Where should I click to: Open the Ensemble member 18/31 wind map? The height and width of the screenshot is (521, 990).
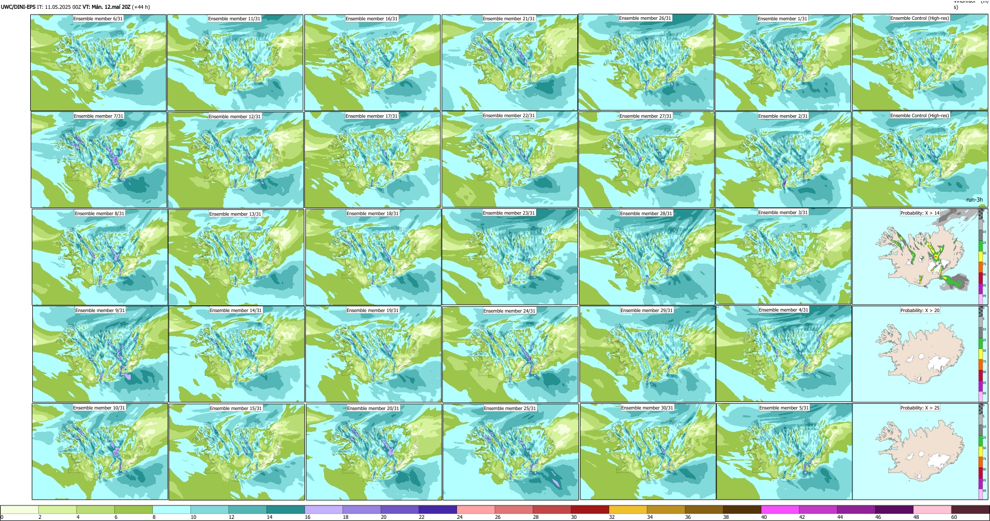click(x=374, y=257)
